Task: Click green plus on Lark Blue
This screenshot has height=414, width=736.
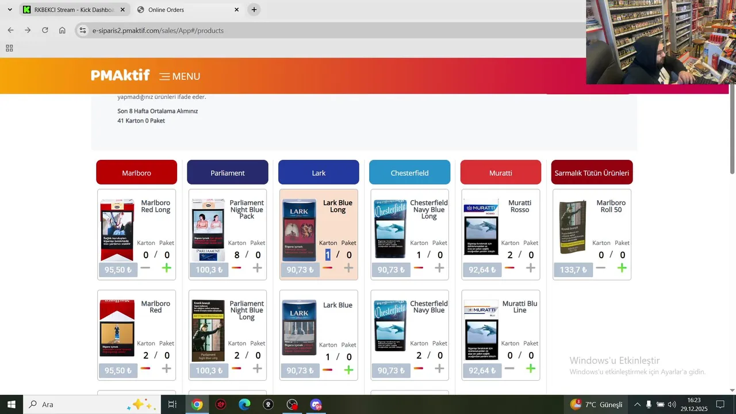Action: click(x=348, y=370)
